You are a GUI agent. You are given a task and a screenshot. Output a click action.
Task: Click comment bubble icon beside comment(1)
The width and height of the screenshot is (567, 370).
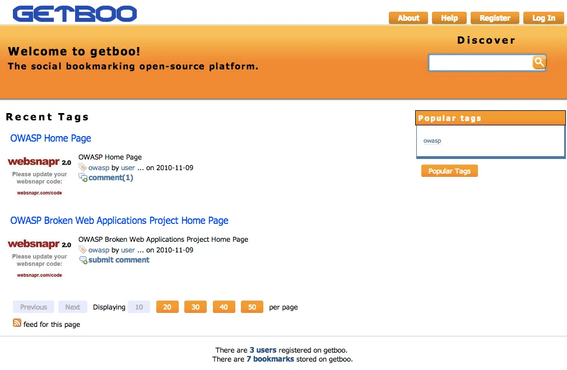tap(83, 178)
